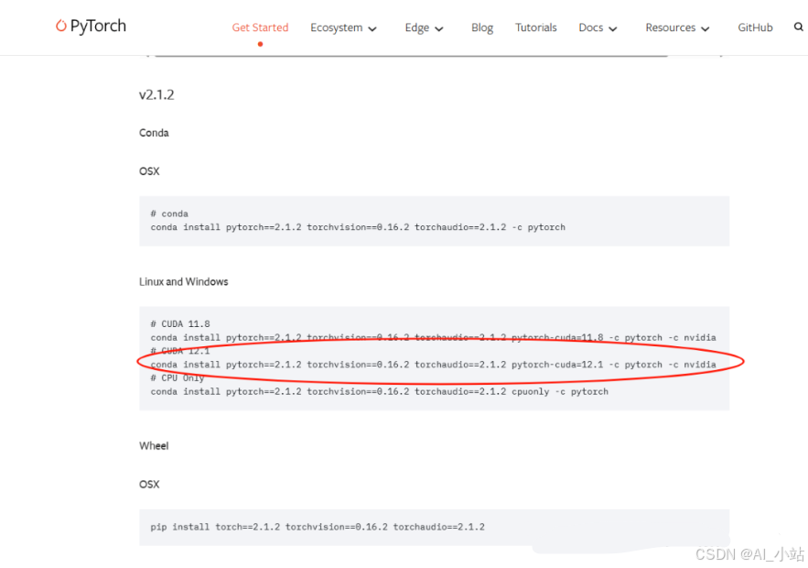Screen dimensions: 808x568
Task: Click the OSX heading under Wheel
Action: click(x=149, y=485)
